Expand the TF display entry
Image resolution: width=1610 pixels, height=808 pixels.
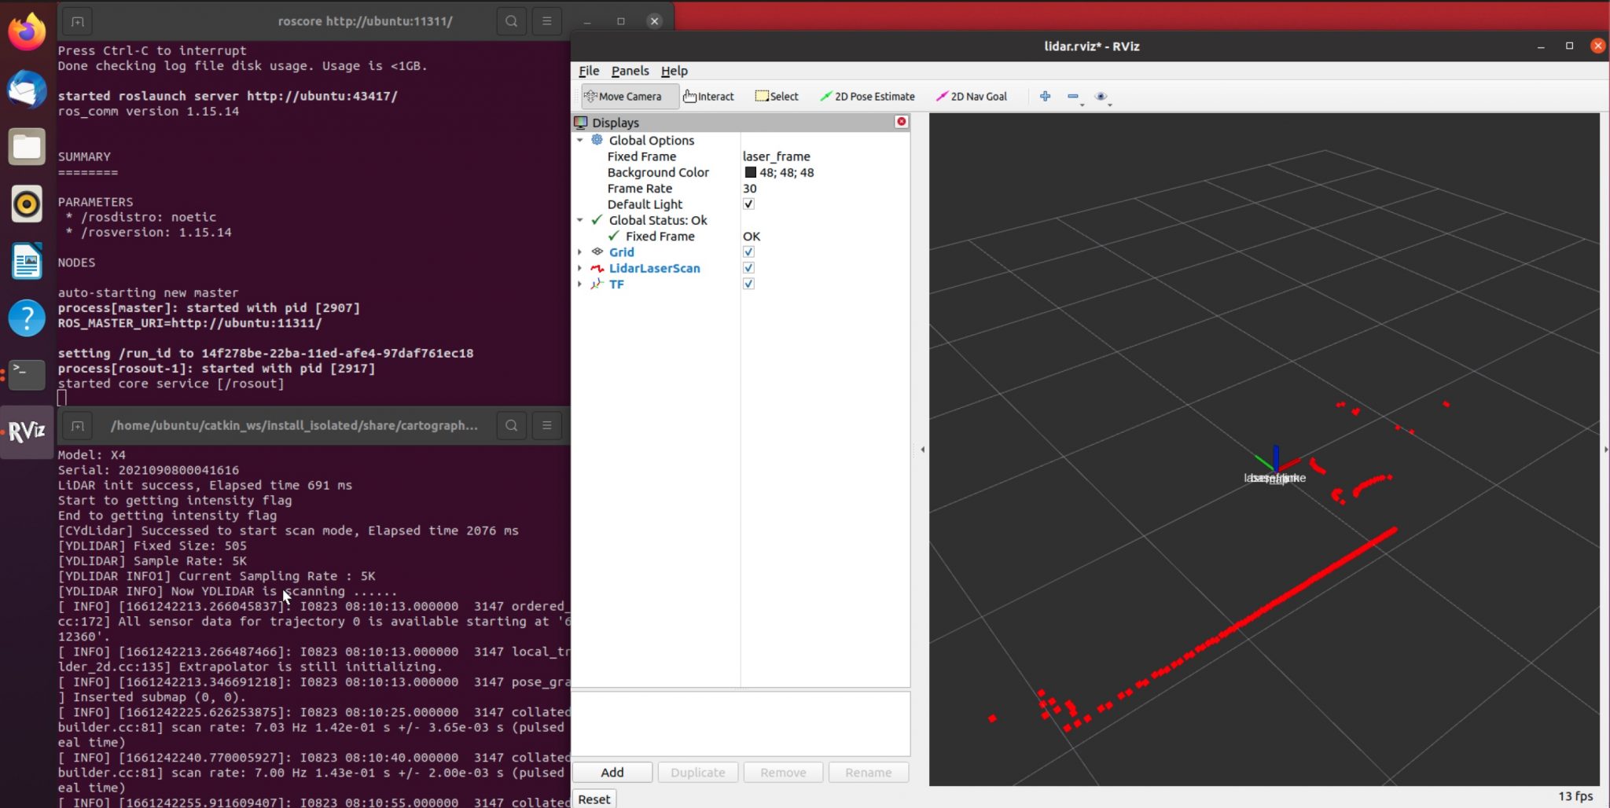point(580,285)
